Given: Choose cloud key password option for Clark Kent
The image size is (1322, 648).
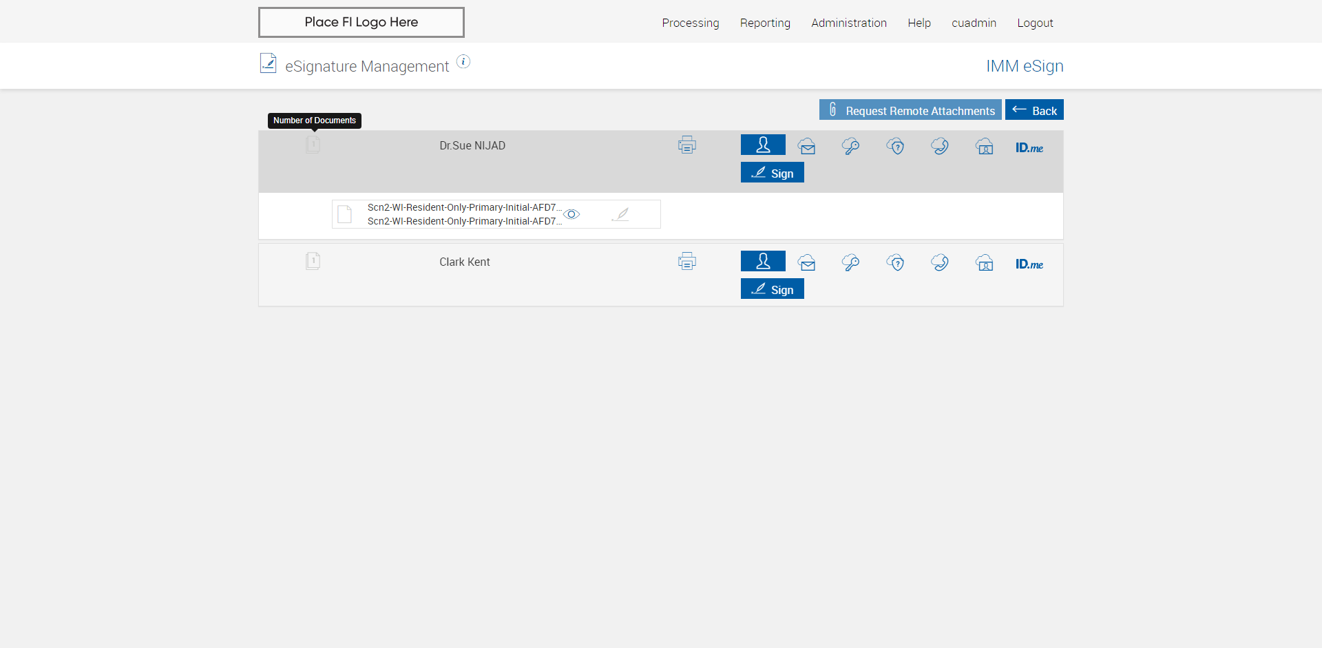Looking at the screenshot, I should 850,262.
